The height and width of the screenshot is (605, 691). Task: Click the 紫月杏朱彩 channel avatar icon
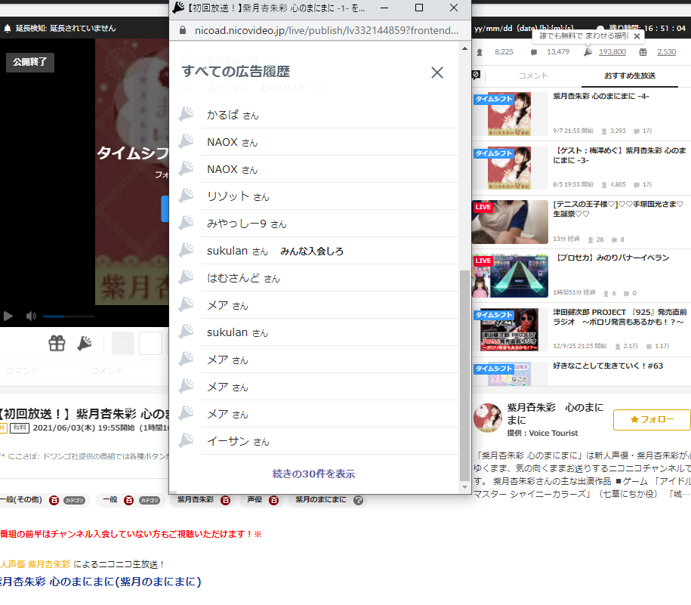tap(487, 418)
